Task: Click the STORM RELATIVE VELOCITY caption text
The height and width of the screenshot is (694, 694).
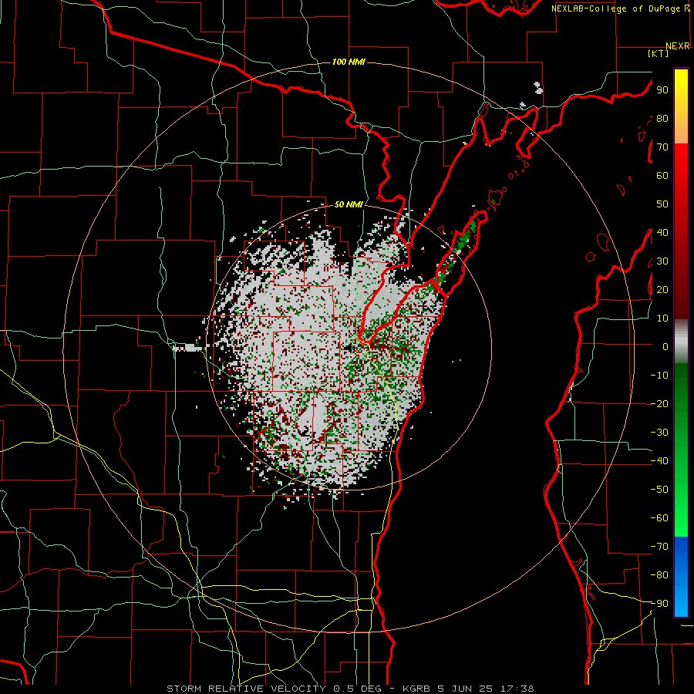Action: (x=246, y=689)
